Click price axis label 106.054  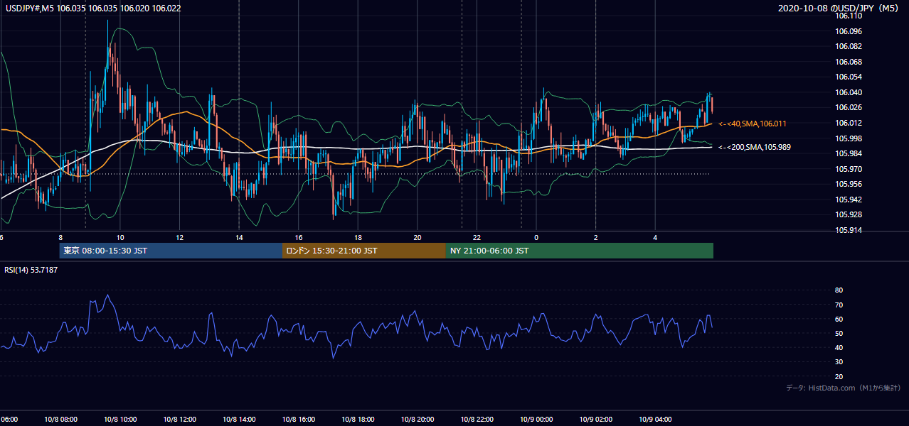(x=849, y=77)
